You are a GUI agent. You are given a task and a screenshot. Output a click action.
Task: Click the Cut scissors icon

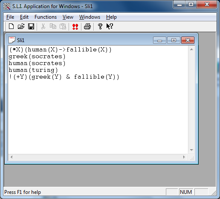(43, 26)
